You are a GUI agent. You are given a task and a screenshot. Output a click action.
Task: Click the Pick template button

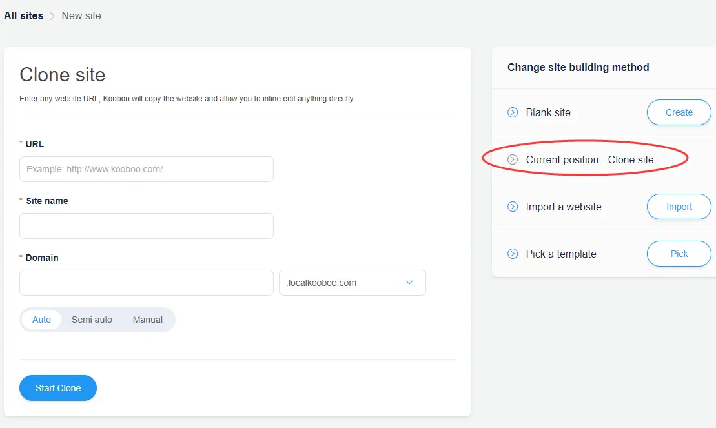click(679, 254)
